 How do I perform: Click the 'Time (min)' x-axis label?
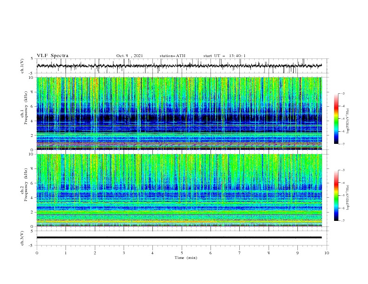[186, 258]
